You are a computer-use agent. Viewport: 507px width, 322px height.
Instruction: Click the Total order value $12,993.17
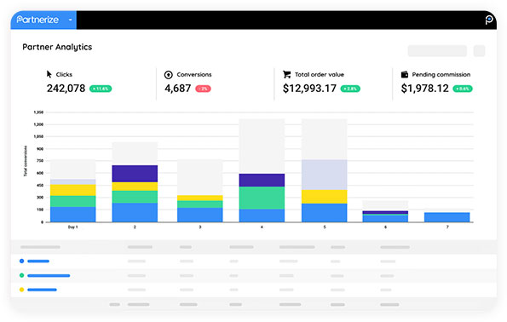click(x=309, y=89)
